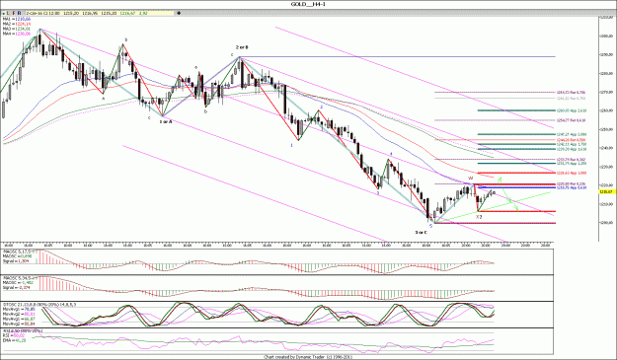Click the red Ret 0.500 retracement label
Image resolution: width=617 pixels, height=360 pixels.
(x=572, y=140)
